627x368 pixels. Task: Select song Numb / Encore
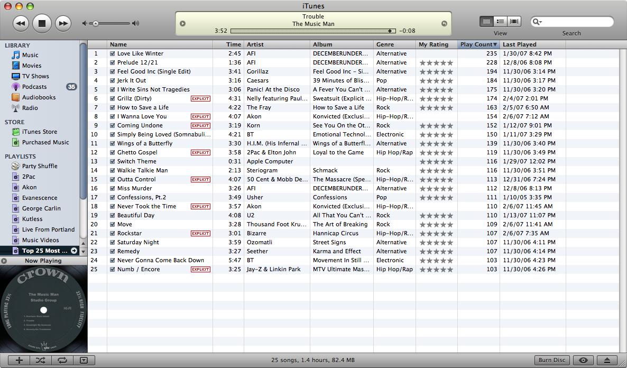139,269
